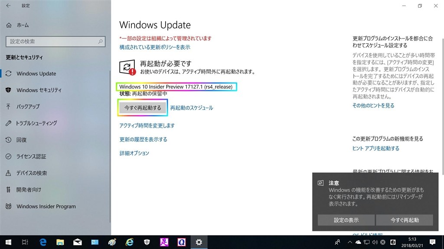Click 今すぐ再起動する button

pyautogui.click(x=143, y=108)
